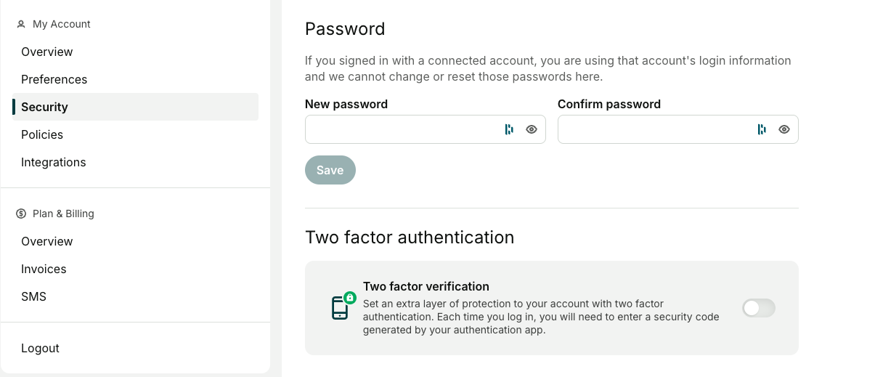View Invoices page
The width and height of the screenshot is (875, 377).
click(x=44, y=269)
